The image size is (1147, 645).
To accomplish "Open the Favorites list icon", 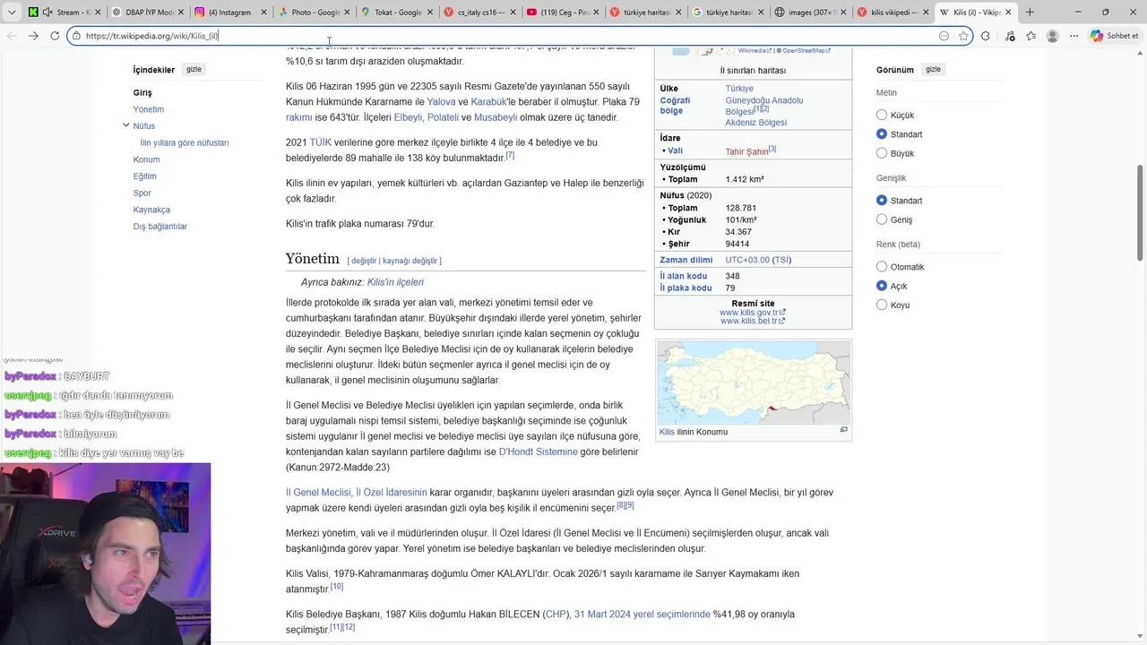I will 1031,36.
